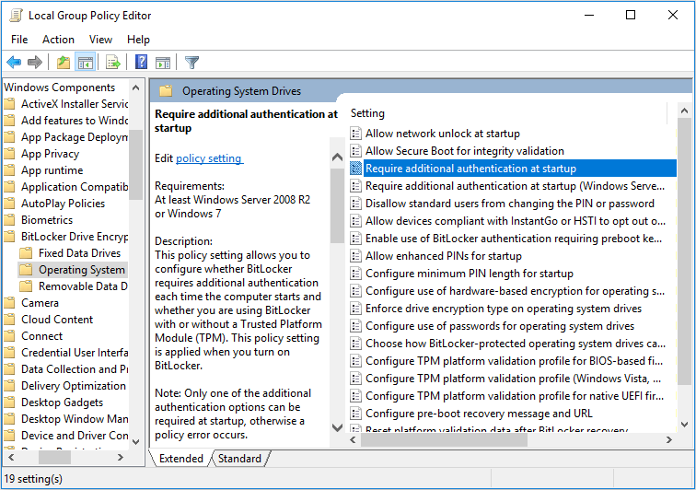
Task: Select Choose how BitLocker-protected drives recovered setting
Action: (515, 344)
